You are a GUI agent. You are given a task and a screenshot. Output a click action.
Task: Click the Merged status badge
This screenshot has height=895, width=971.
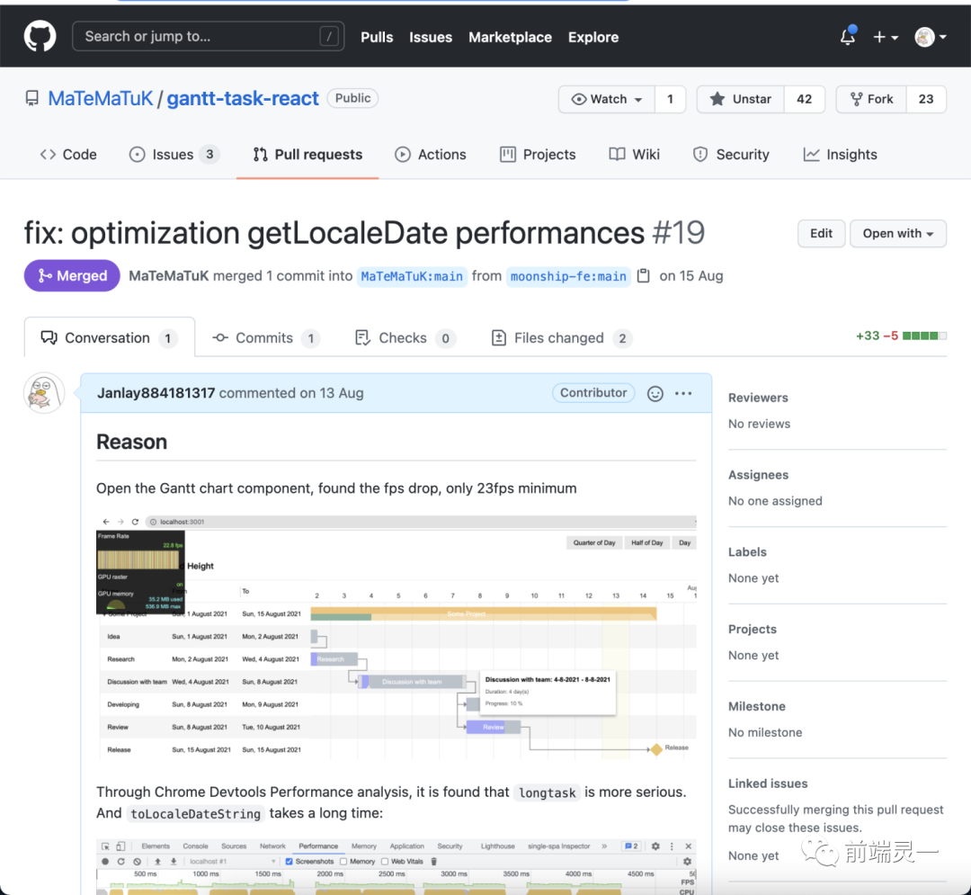click(x=72, y=275)
